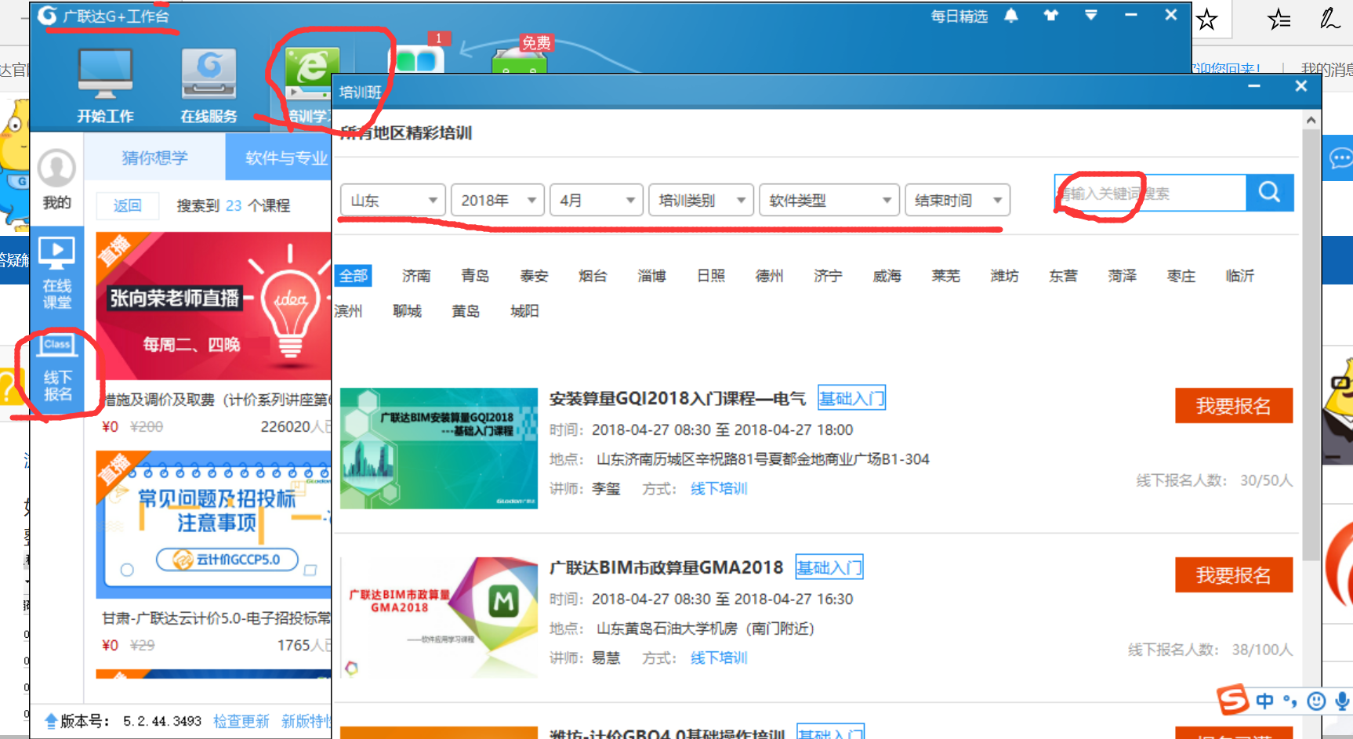The height and width of the screenshot is (739, 1353).
Task: Click the 广联达G+ logo in title bar
Action: (x=48, y=15)
